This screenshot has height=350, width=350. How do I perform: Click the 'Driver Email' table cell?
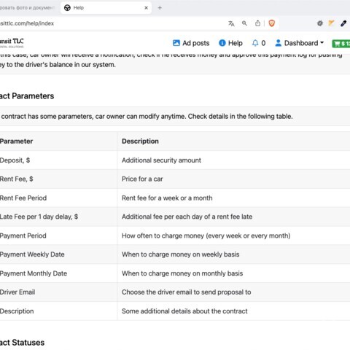(58, 292)
